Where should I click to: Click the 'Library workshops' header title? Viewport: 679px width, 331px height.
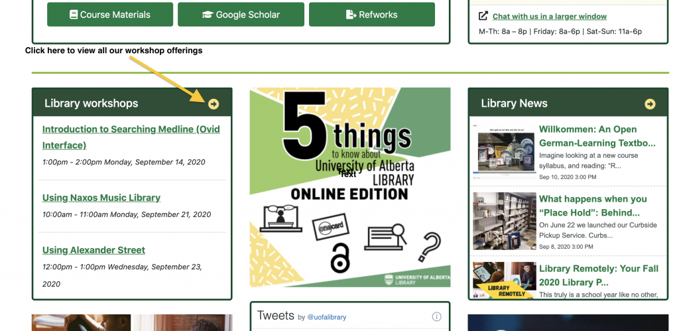coord(92,103)
